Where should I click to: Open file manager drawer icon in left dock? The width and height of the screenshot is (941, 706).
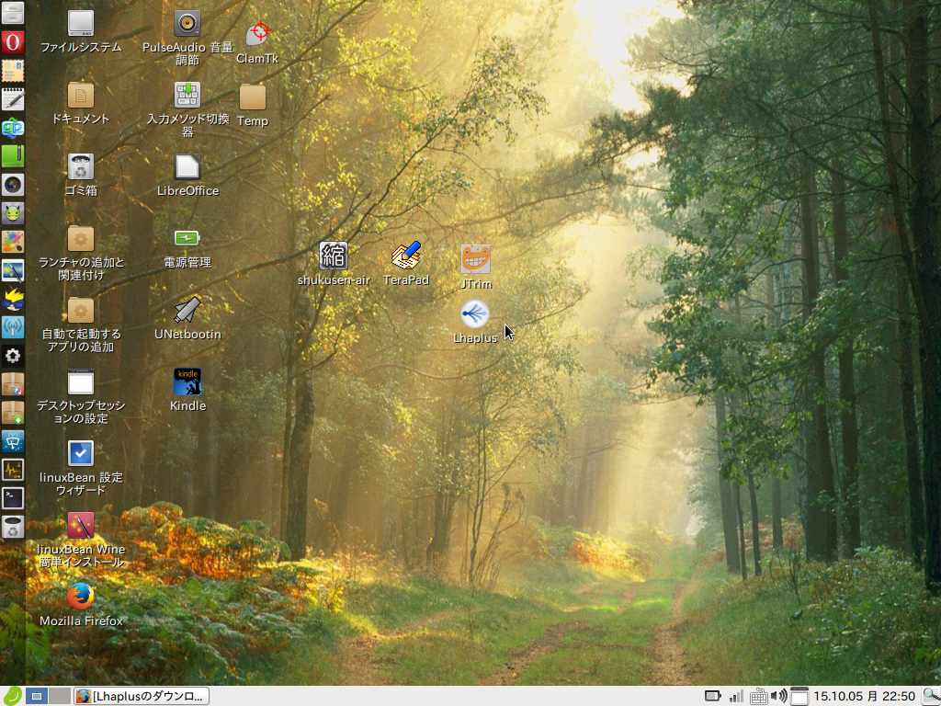point(13,13)
